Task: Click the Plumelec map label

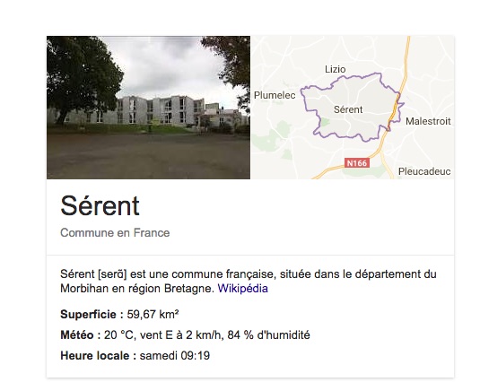Action: point(275,95)
